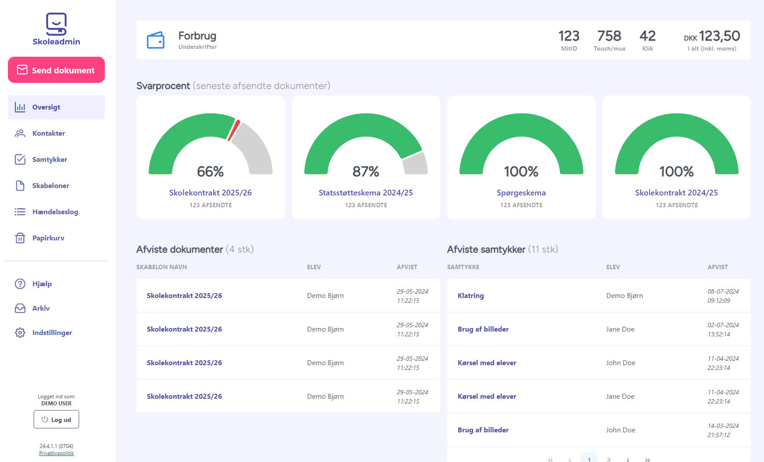
Task: Go to the next samtykker page
Action: (x=628, y=459)
